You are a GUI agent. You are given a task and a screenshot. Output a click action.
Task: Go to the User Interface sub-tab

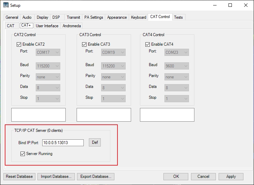pyautogui.click(x=47, y=26)
